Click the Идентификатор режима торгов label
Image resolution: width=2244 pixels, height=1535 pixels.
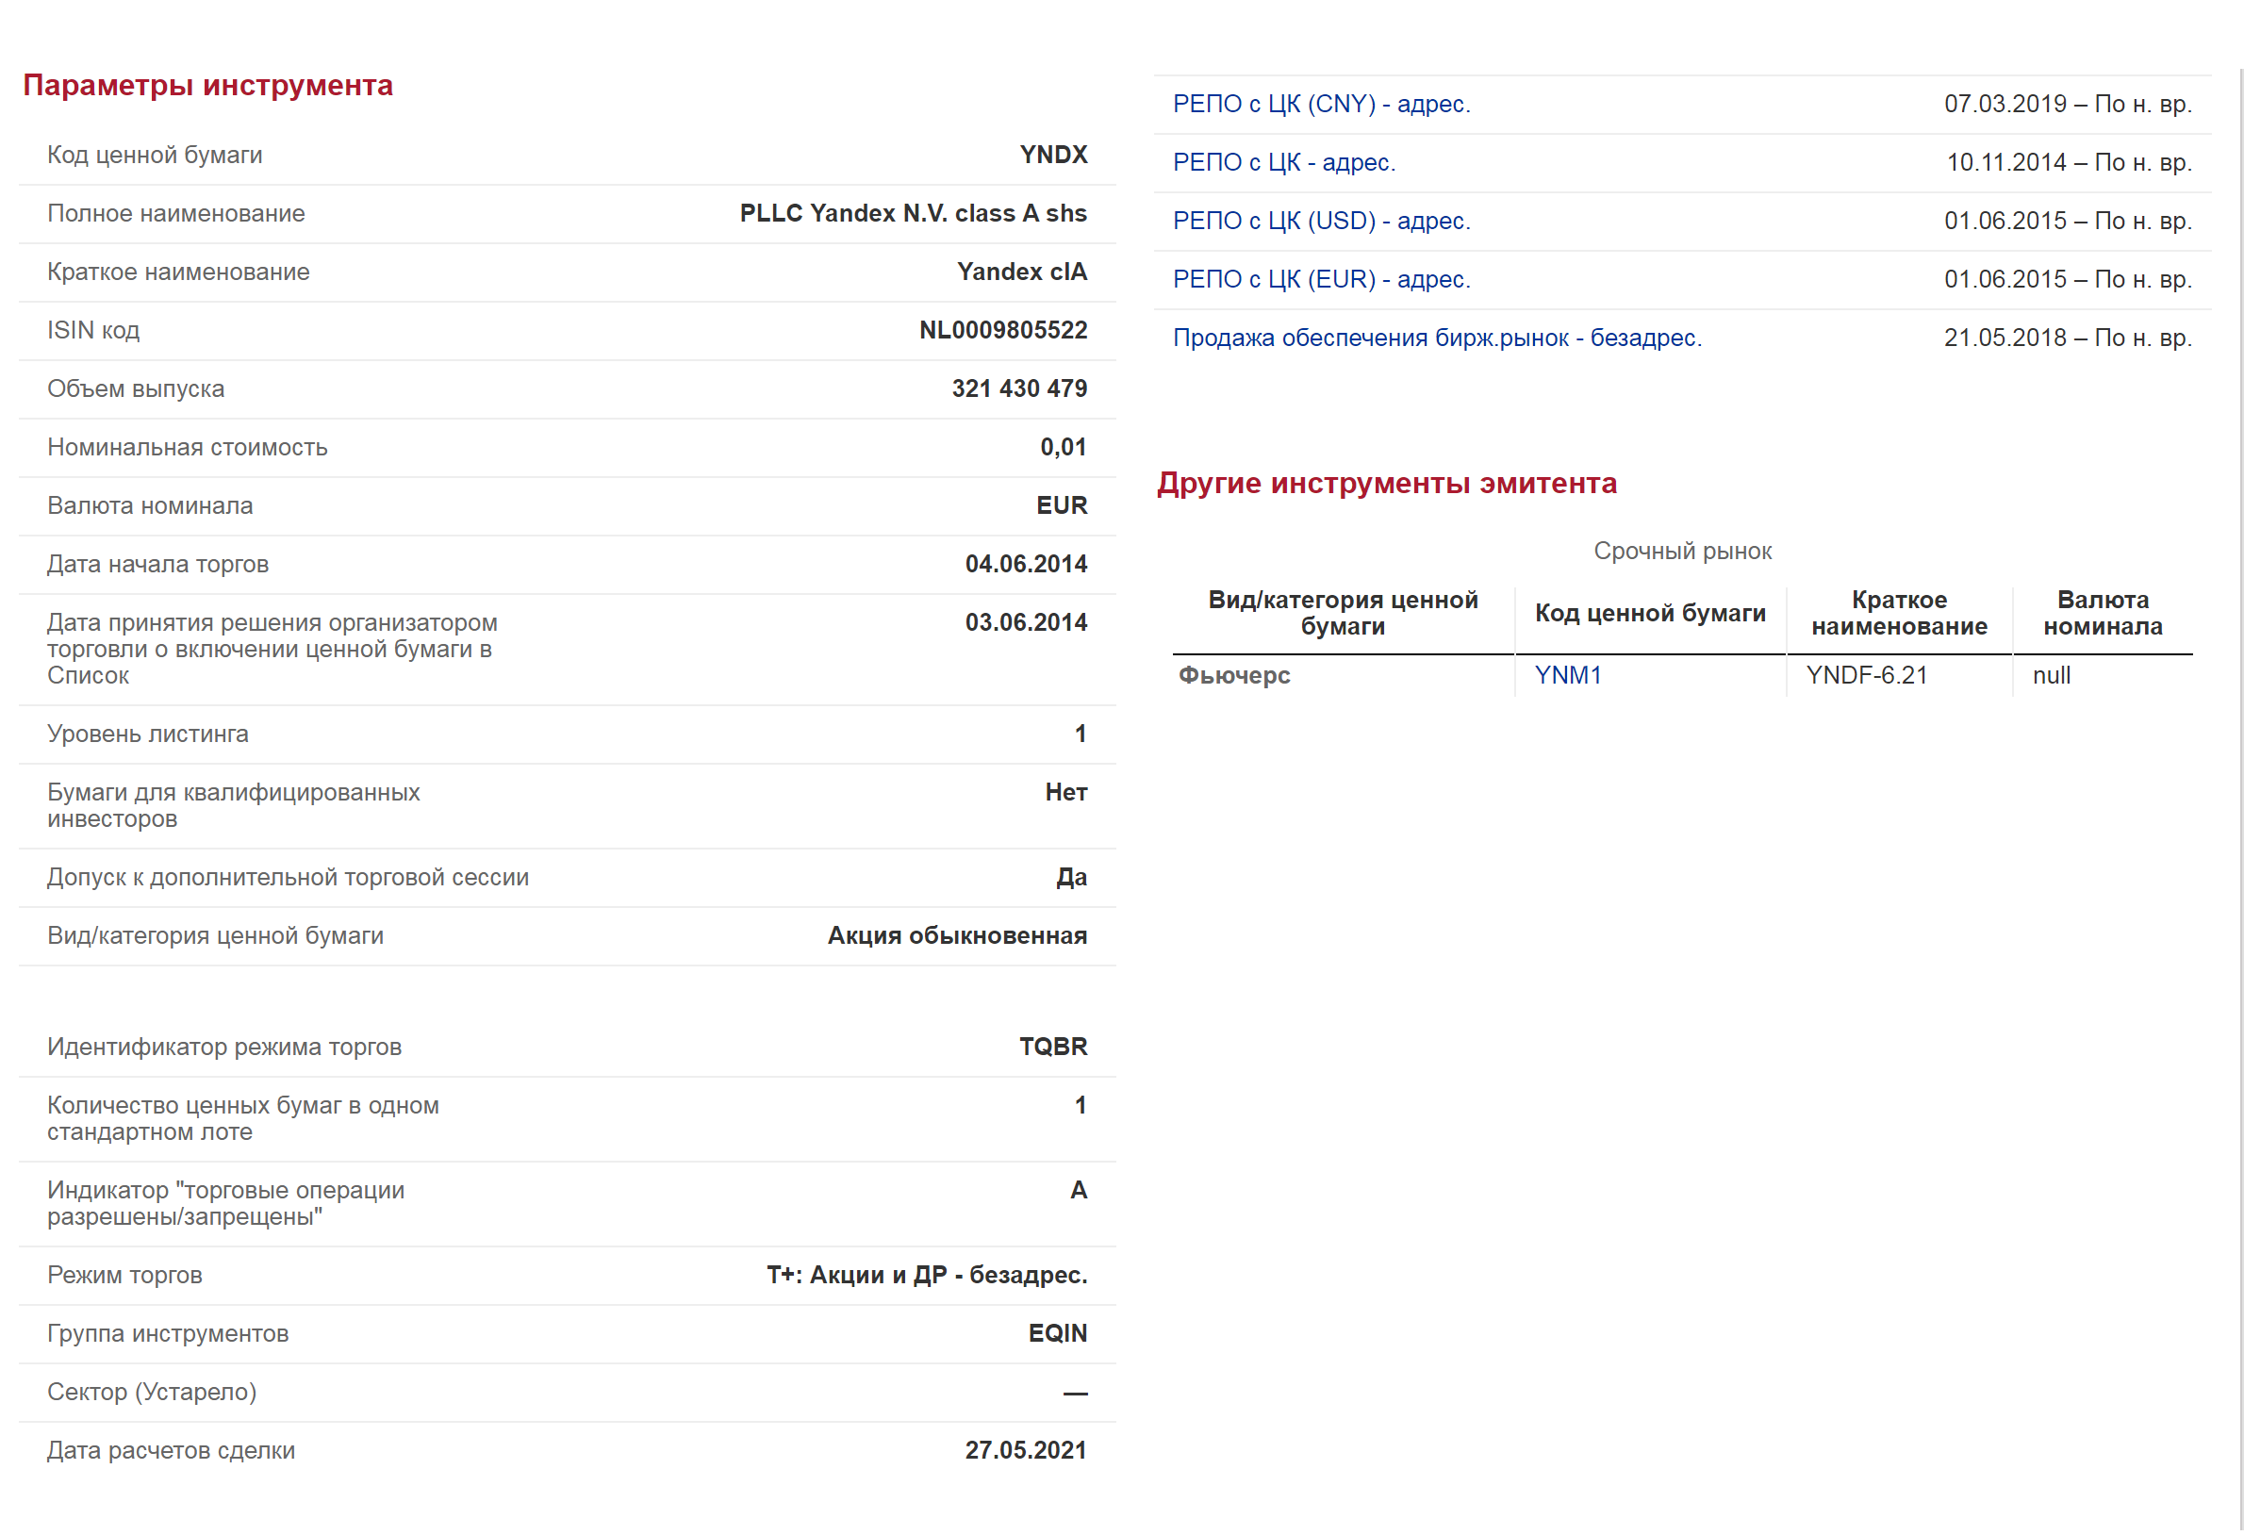(224, 1047)
